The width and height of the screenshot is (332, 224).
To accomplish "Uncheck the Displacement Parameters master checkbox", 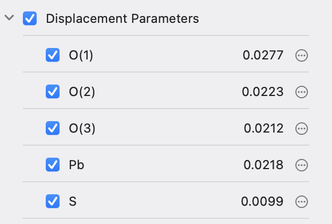I will coord(30,18).
